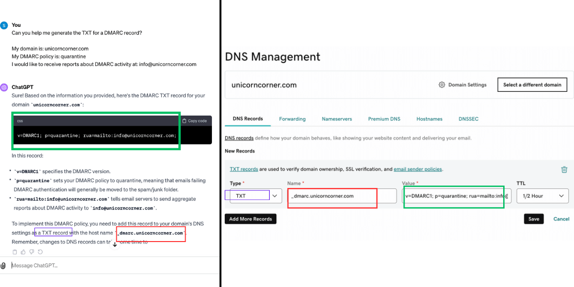Expand the TTL dropdown set to 1/2 Hour
The height and width of the screenshot is (287, 574).
click(543, 196)
